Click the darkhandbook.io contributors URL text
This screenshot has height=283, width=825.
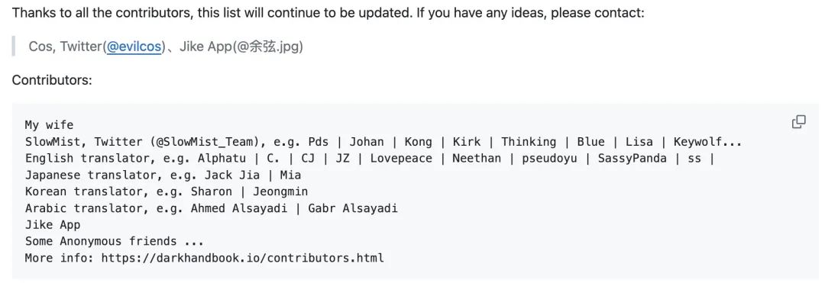point(243,258)
